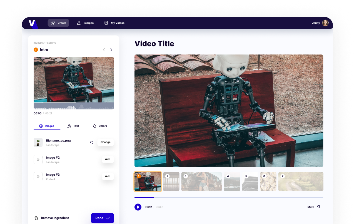Click the Intro ingredient title
The width and height of the screenshot is (354, 224).
(44, 50)
